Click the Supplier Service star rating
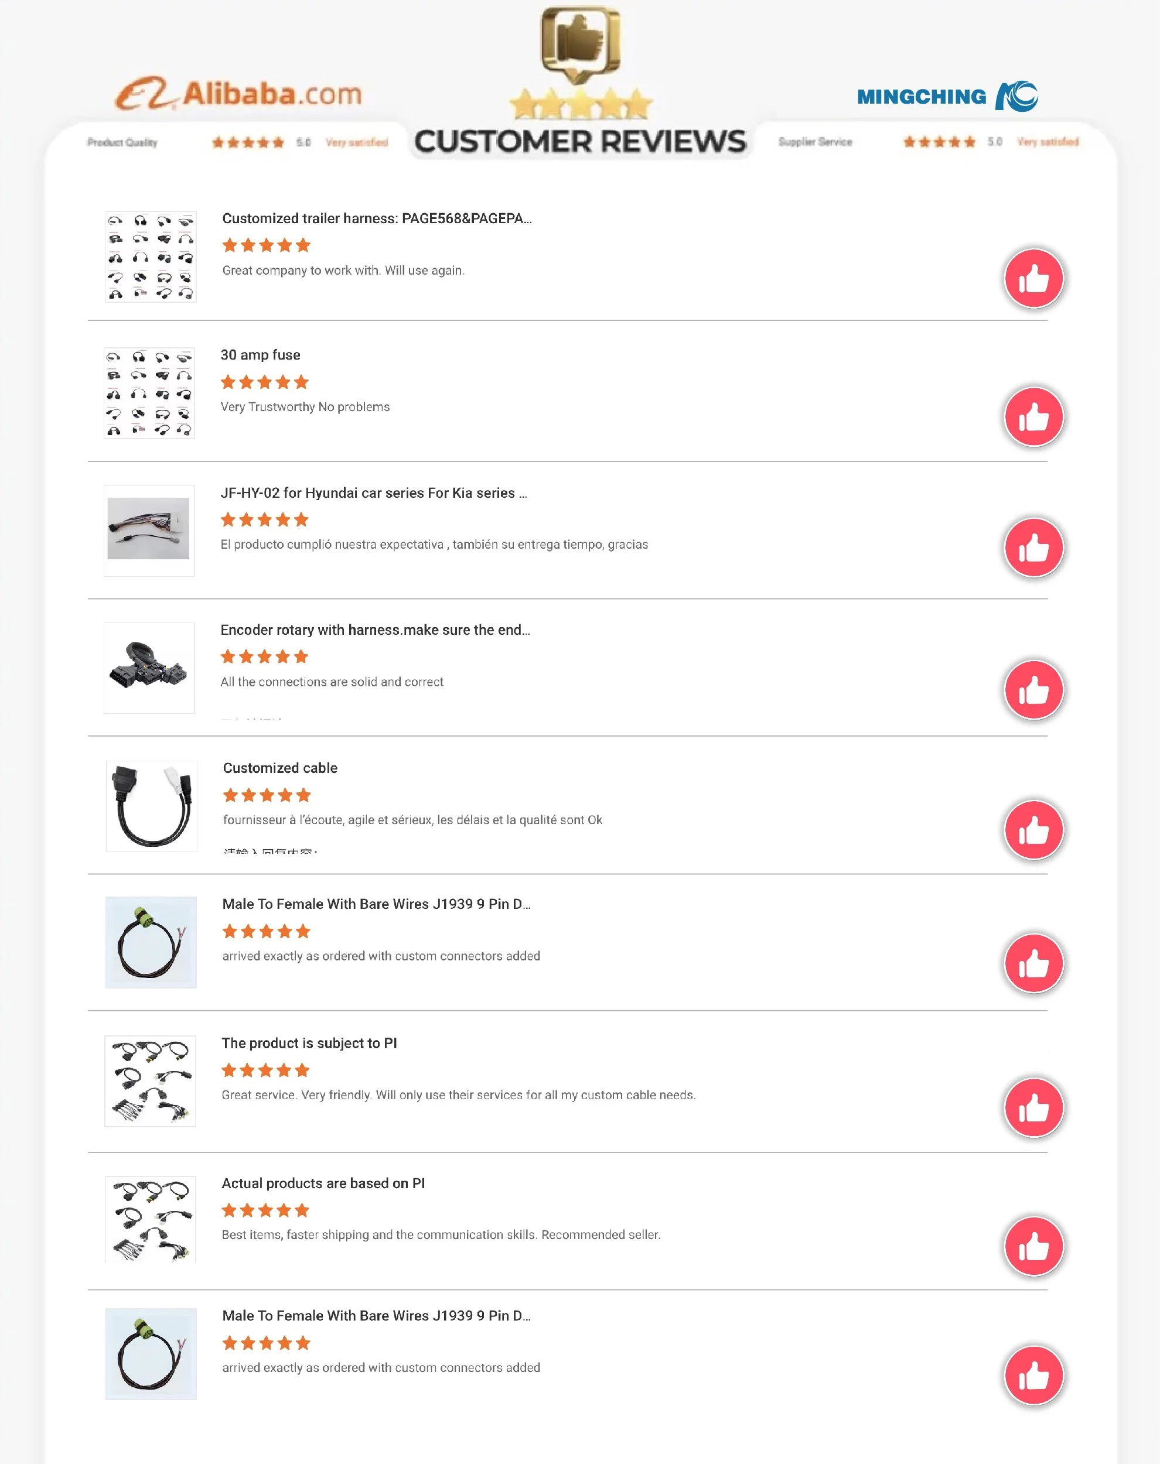 point(939,142)
